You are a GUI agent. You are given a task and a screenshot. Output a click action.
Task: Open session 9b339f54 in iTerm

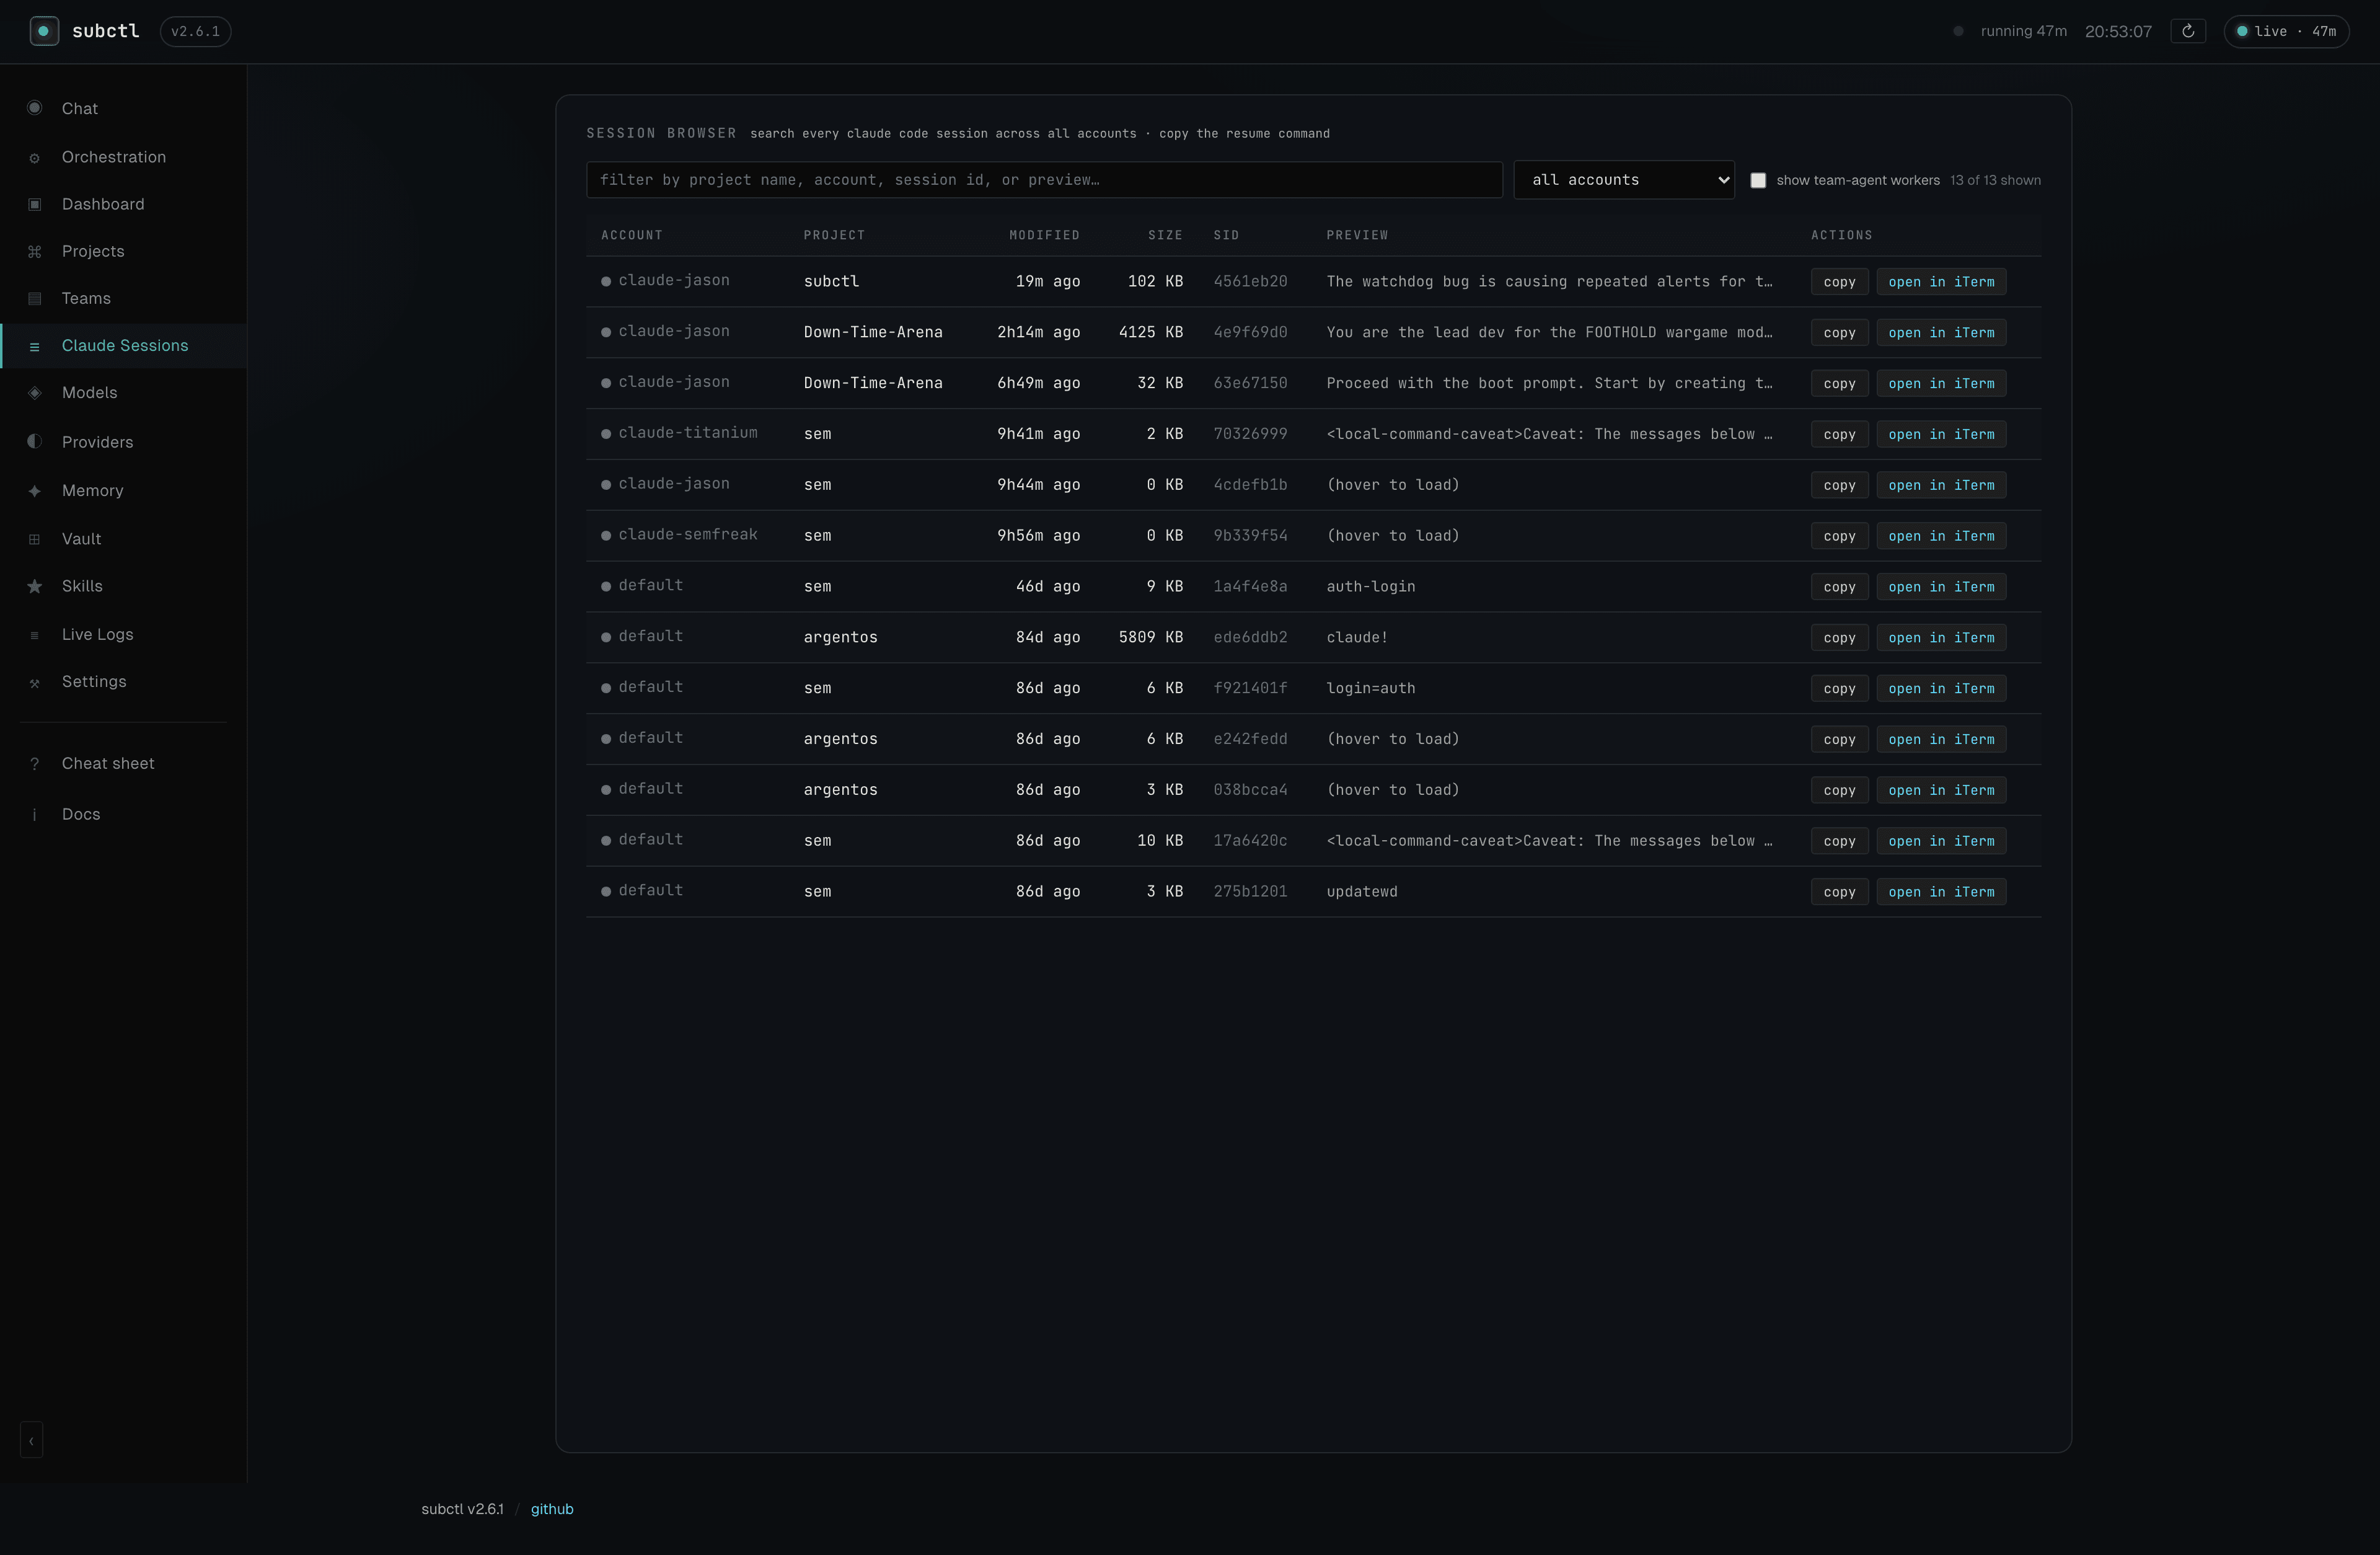1941,535
